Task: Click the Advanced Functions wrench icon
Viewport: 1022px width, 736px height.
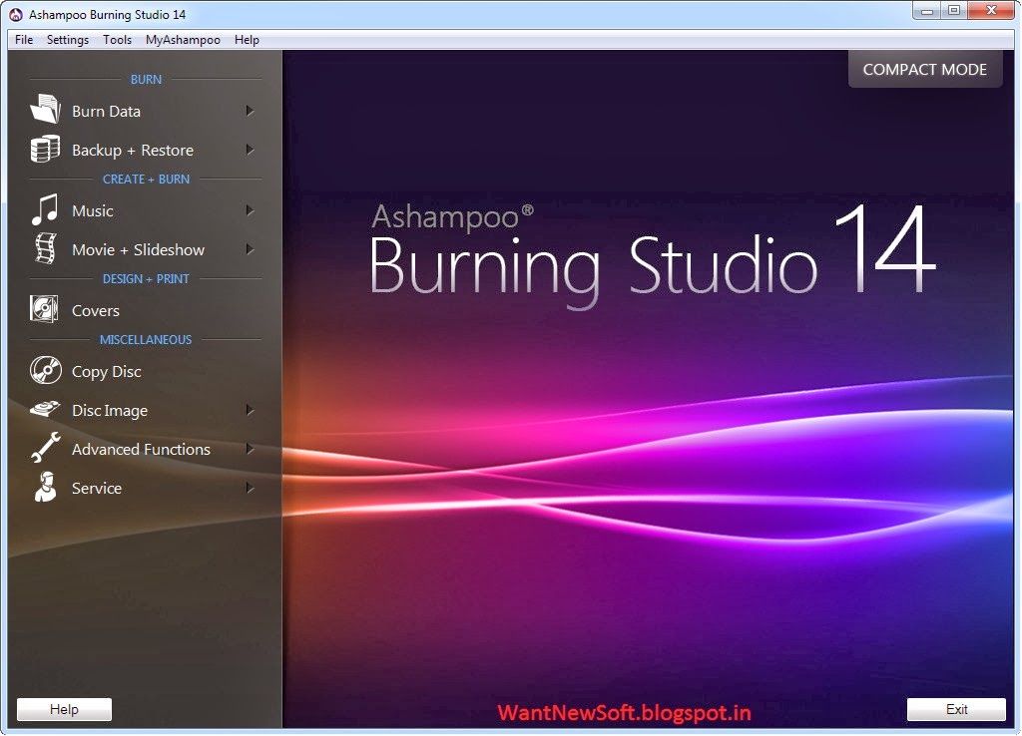Action: 46,448
